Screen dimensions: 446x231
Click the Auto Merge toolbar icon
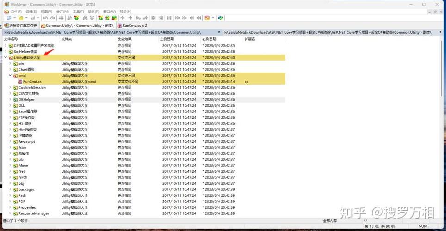(169, 18)
